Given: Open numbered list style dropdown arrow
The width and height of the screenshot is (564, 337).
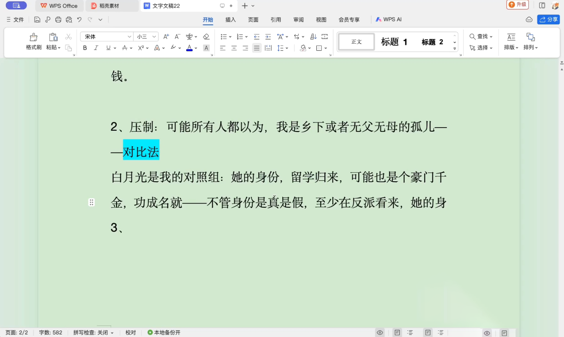Looking at the screenshot, I should pos(247,37).
